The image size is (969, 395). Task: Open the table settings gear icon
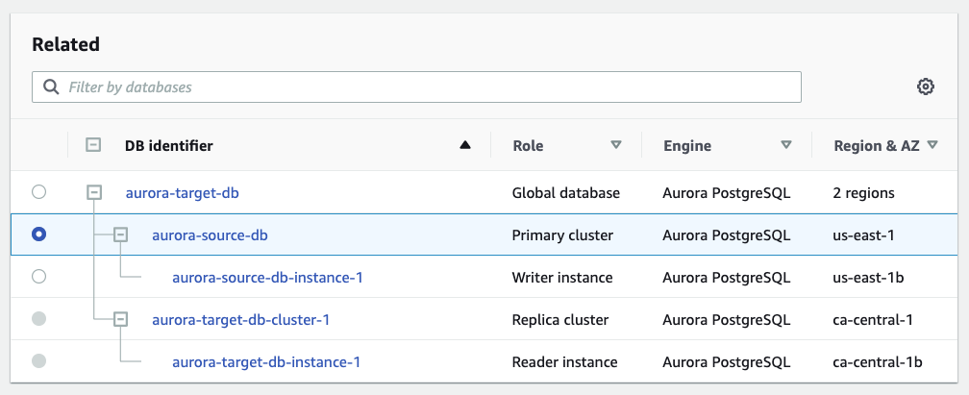pyautogui.click(x=925, y=86)
